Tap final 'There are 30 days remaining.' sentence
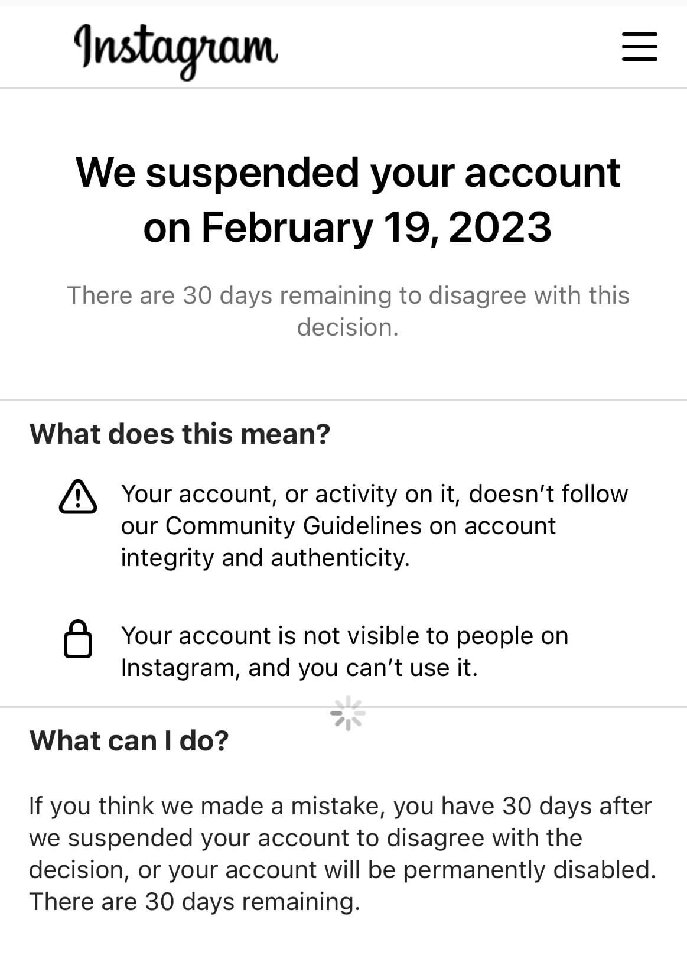This screenshot has height=962, width=687. click(x=194, y=902)
